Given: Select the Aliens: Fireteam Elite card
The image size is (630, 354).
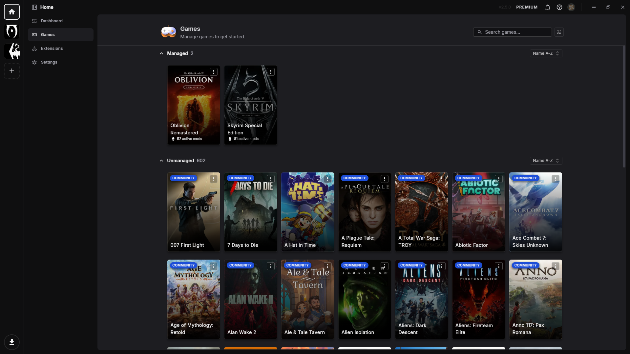Looking at the screenshot, I should point(479,299).
